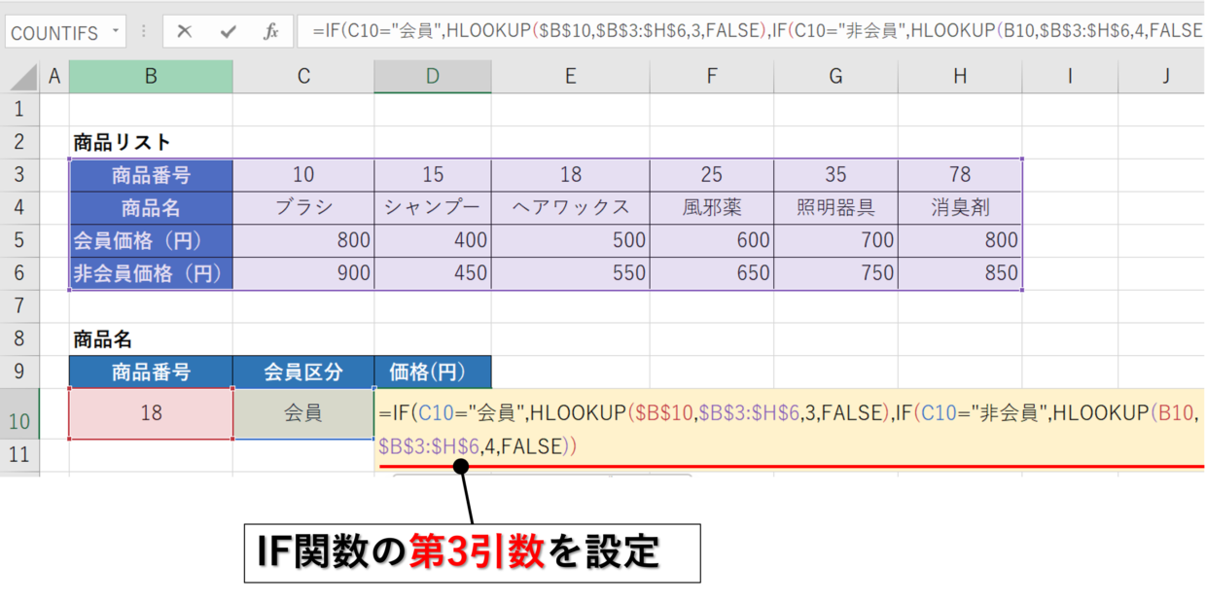Select product number 18 in row 3
The image size is (1206, 603).
(570, 175)
